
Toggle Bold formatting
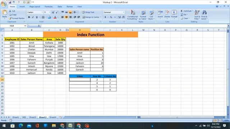tap(29, 17)
